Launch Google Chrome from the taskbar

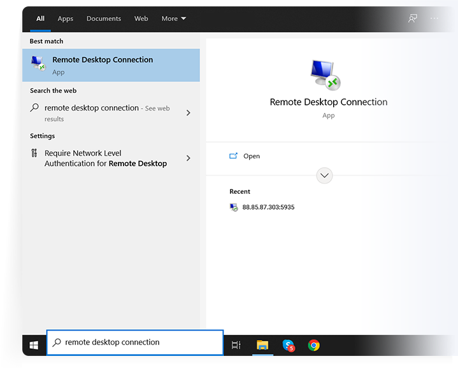click(x=313, y=345)
